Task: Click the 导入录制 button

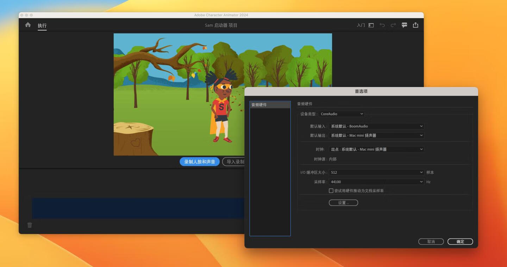Action: coord(233,162)
